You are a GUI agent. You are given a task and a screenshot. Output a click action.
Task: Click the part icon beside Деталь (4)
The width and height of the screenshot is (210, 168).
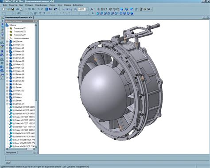point(11,74)
